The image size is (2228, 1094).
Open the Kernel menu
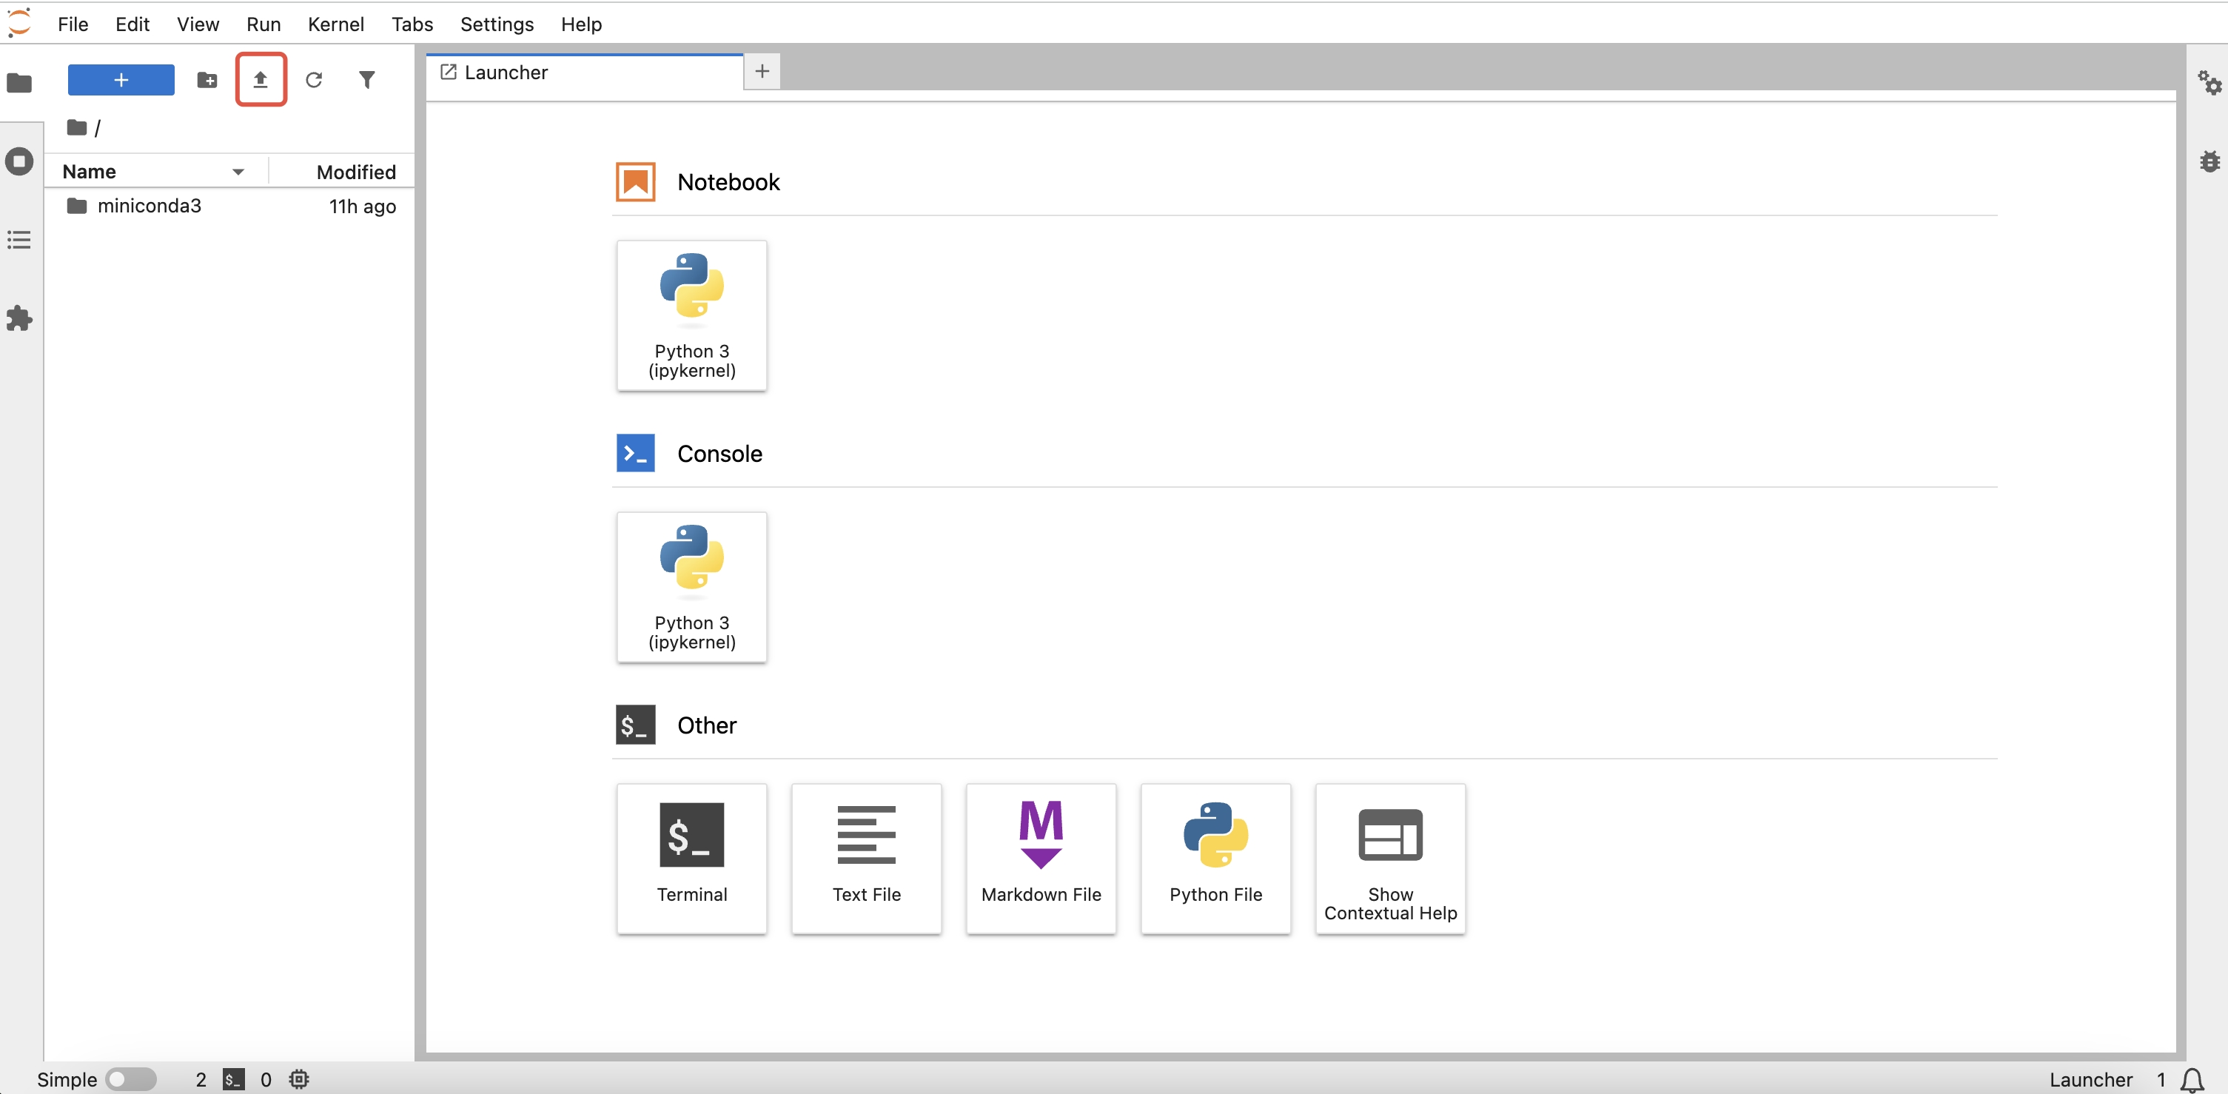[x=335, y=24]
